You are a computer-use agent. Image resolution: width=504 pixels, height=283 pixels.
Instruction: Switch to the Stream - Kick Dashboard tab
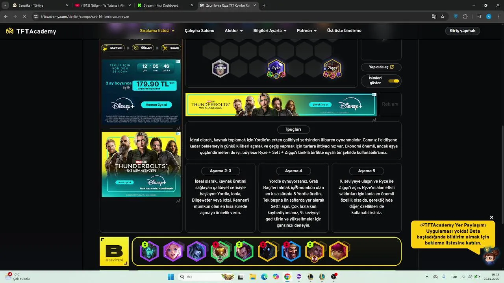pyautogui.click(x=165, y=6)
